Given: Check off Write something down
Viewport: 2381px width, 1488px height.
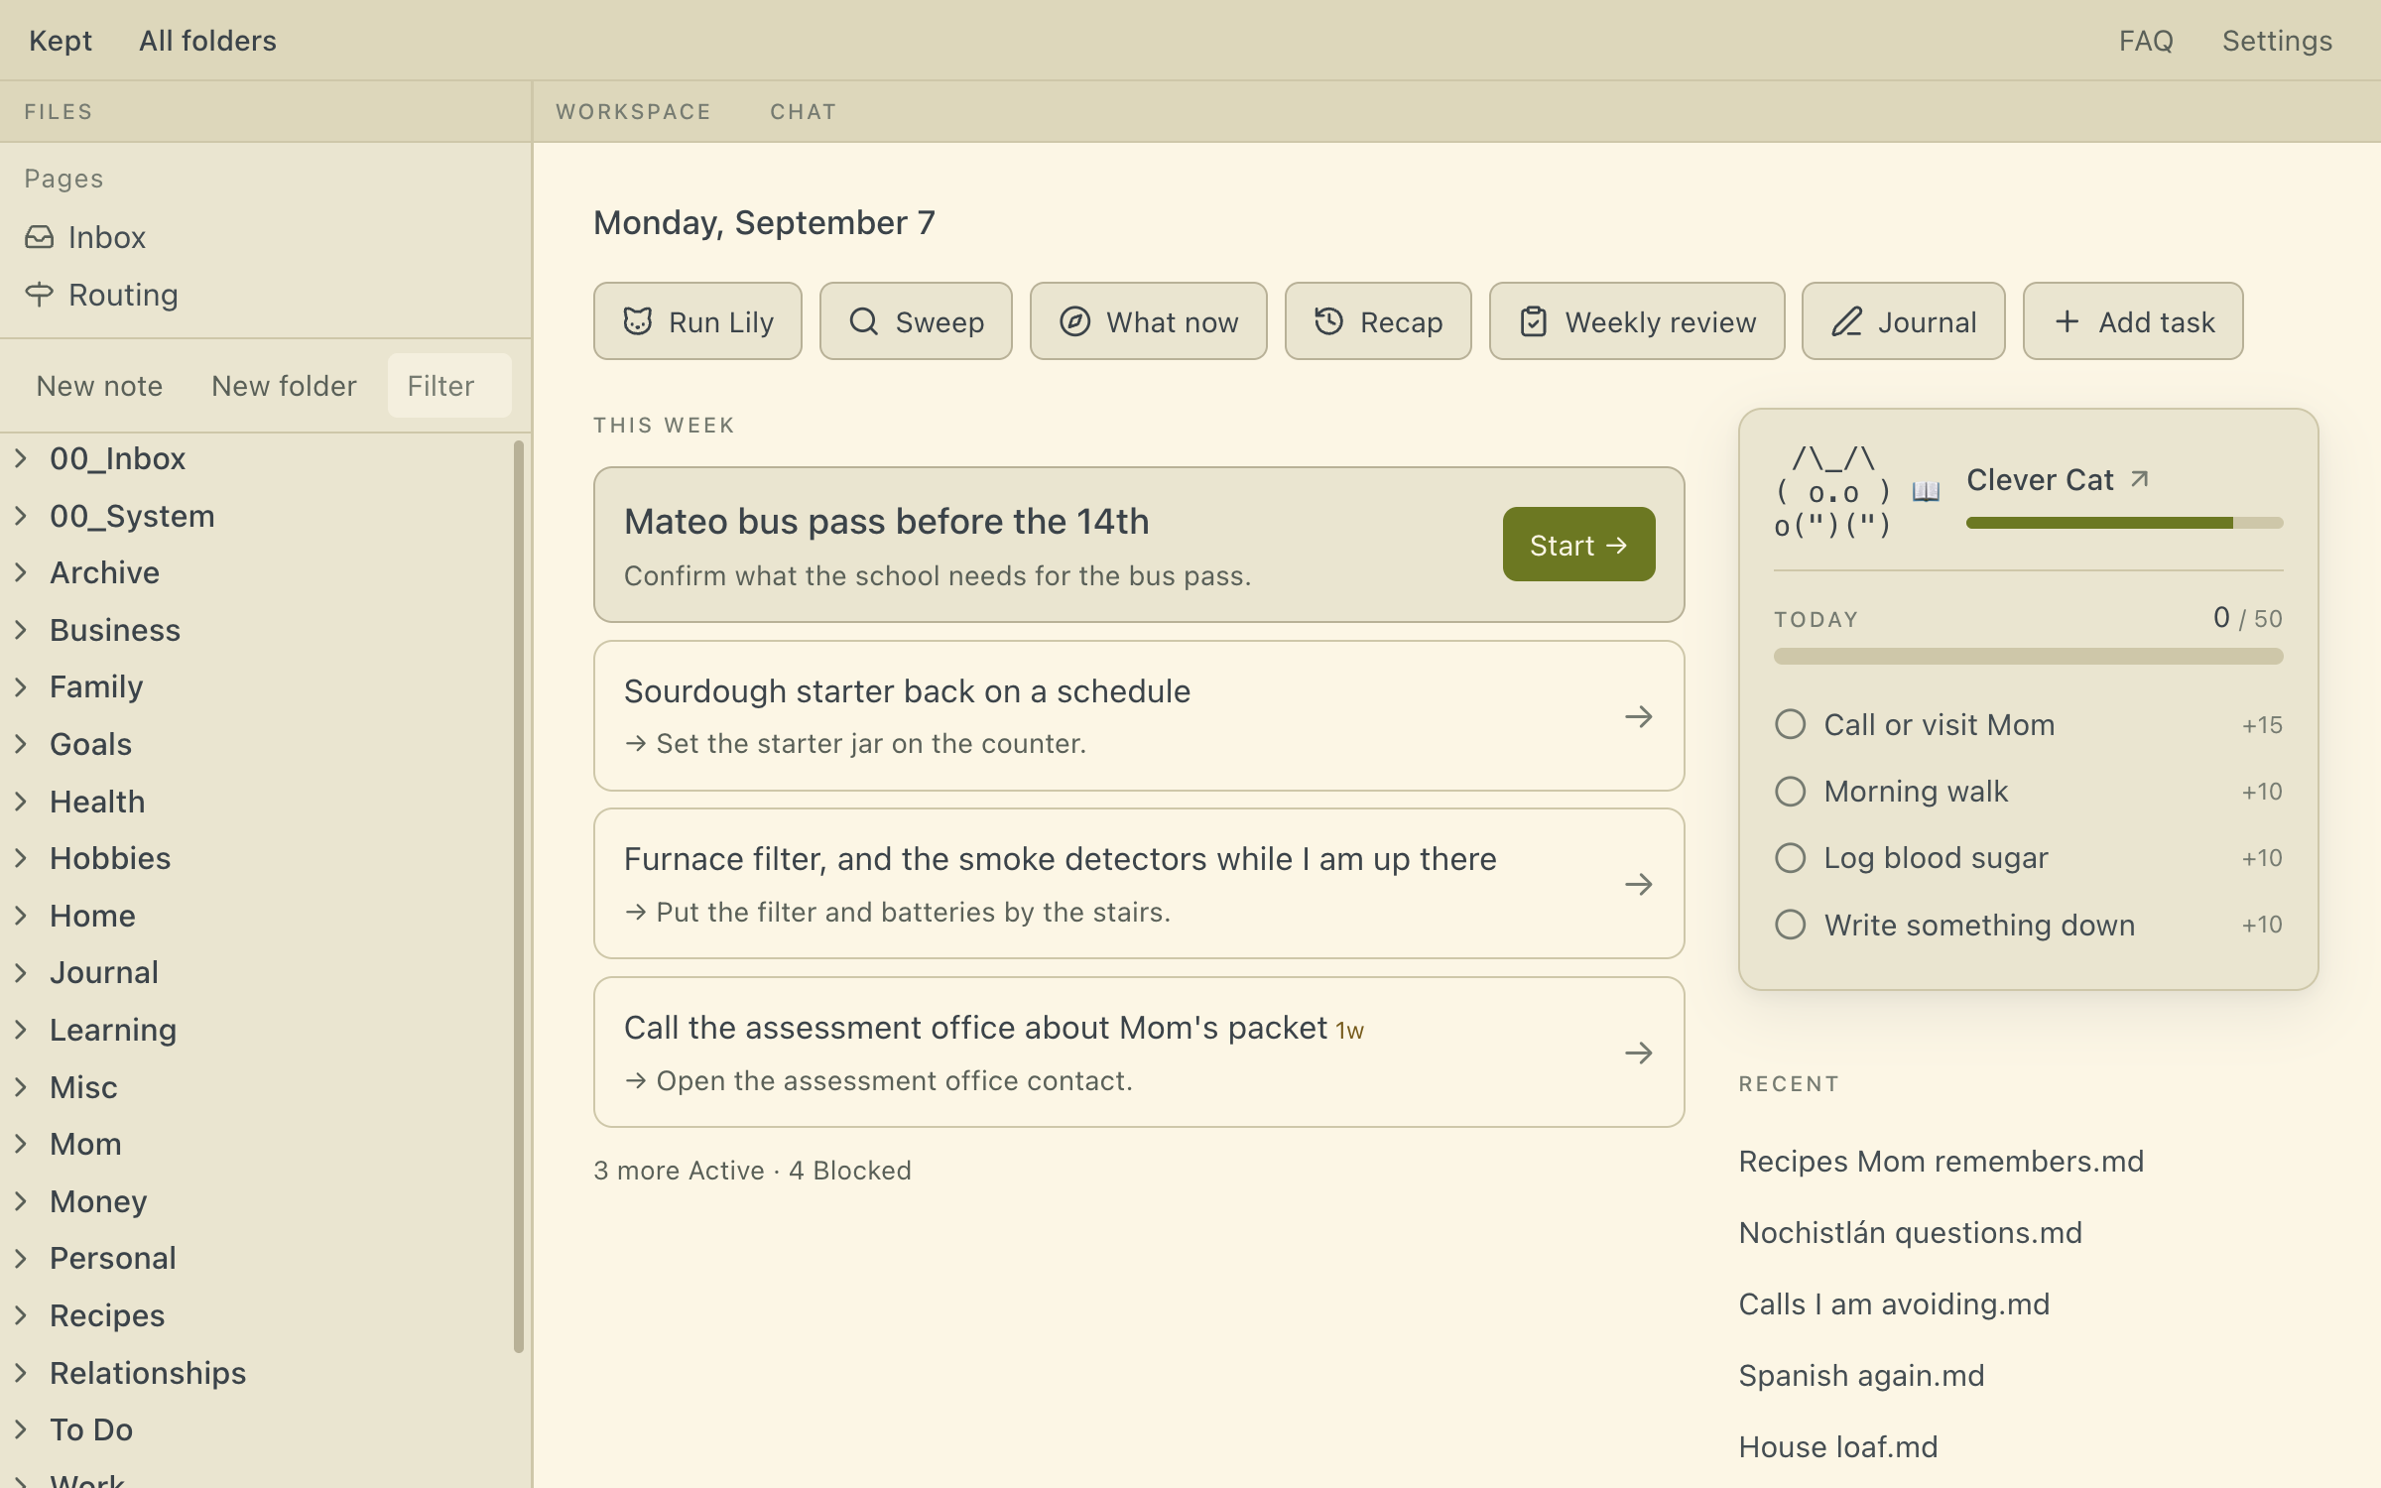Looking at the screenshot, I should (1790, 925).
